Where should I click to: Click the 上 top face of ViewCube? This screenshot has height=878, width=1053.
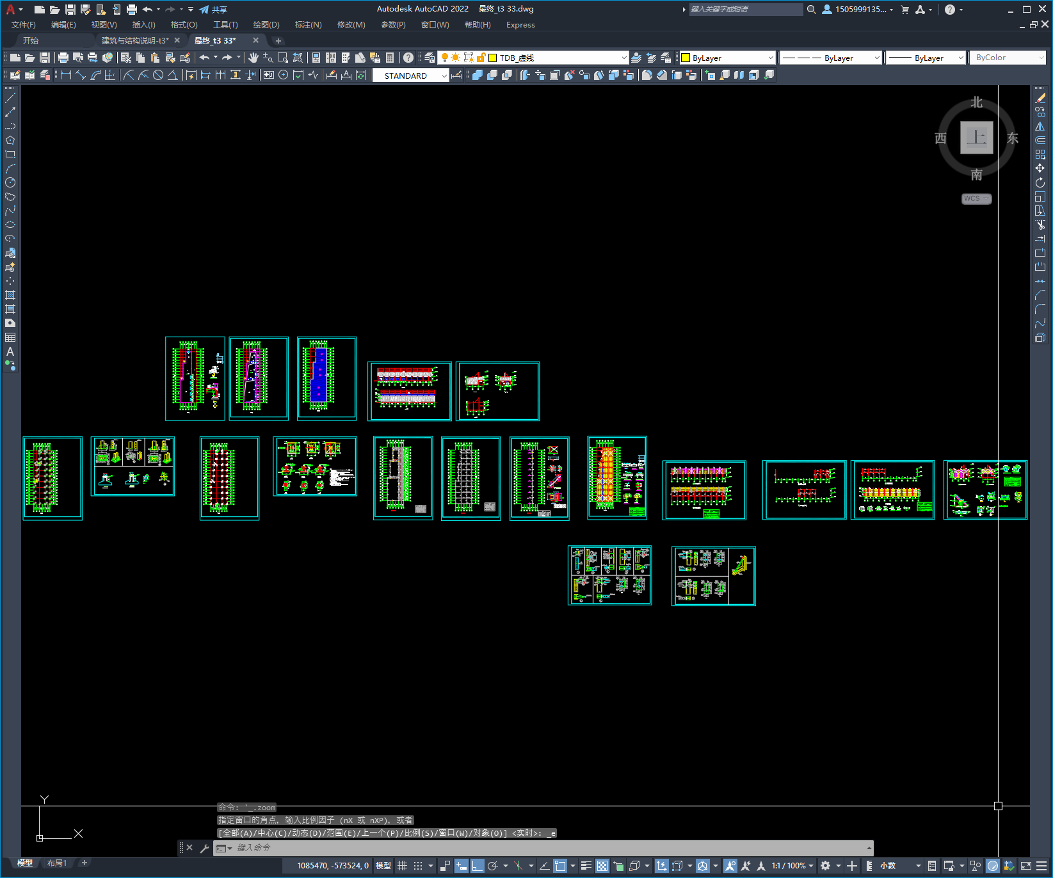coord(976,138)
